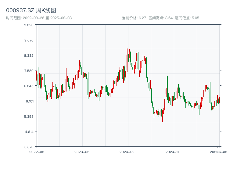Click the 当前价格 6.27 label

click(x=134, y=18)
